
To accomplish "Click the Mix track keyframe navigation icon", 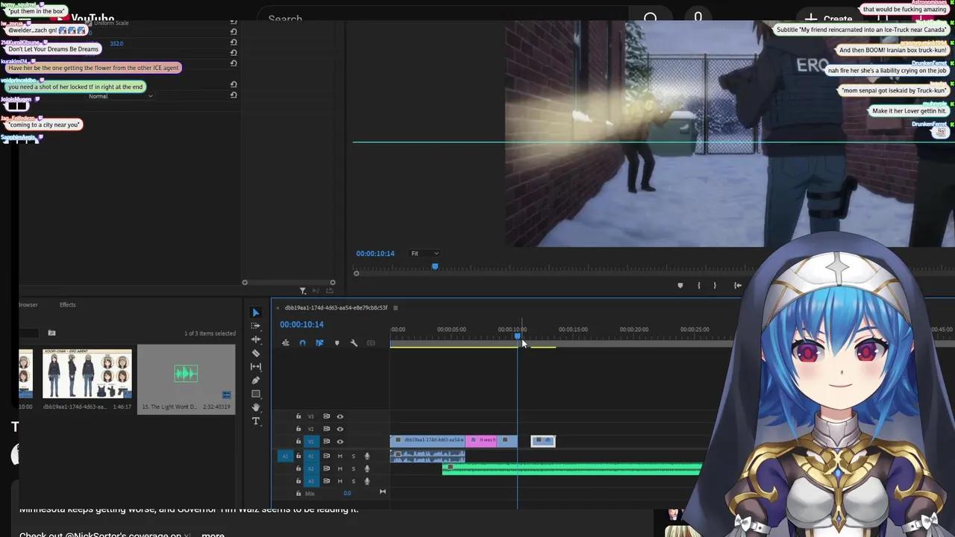I will point(383,492).
